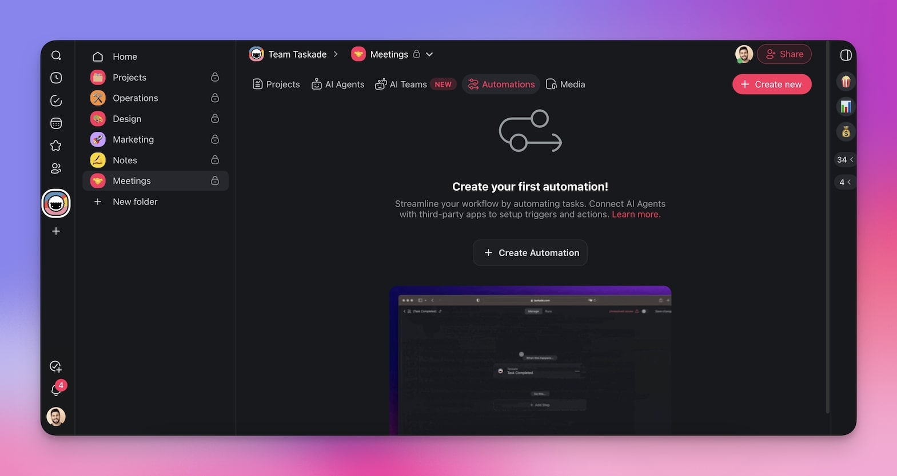897x476 pixels.
Task: Switch to the Media tab
Action: 565,84
